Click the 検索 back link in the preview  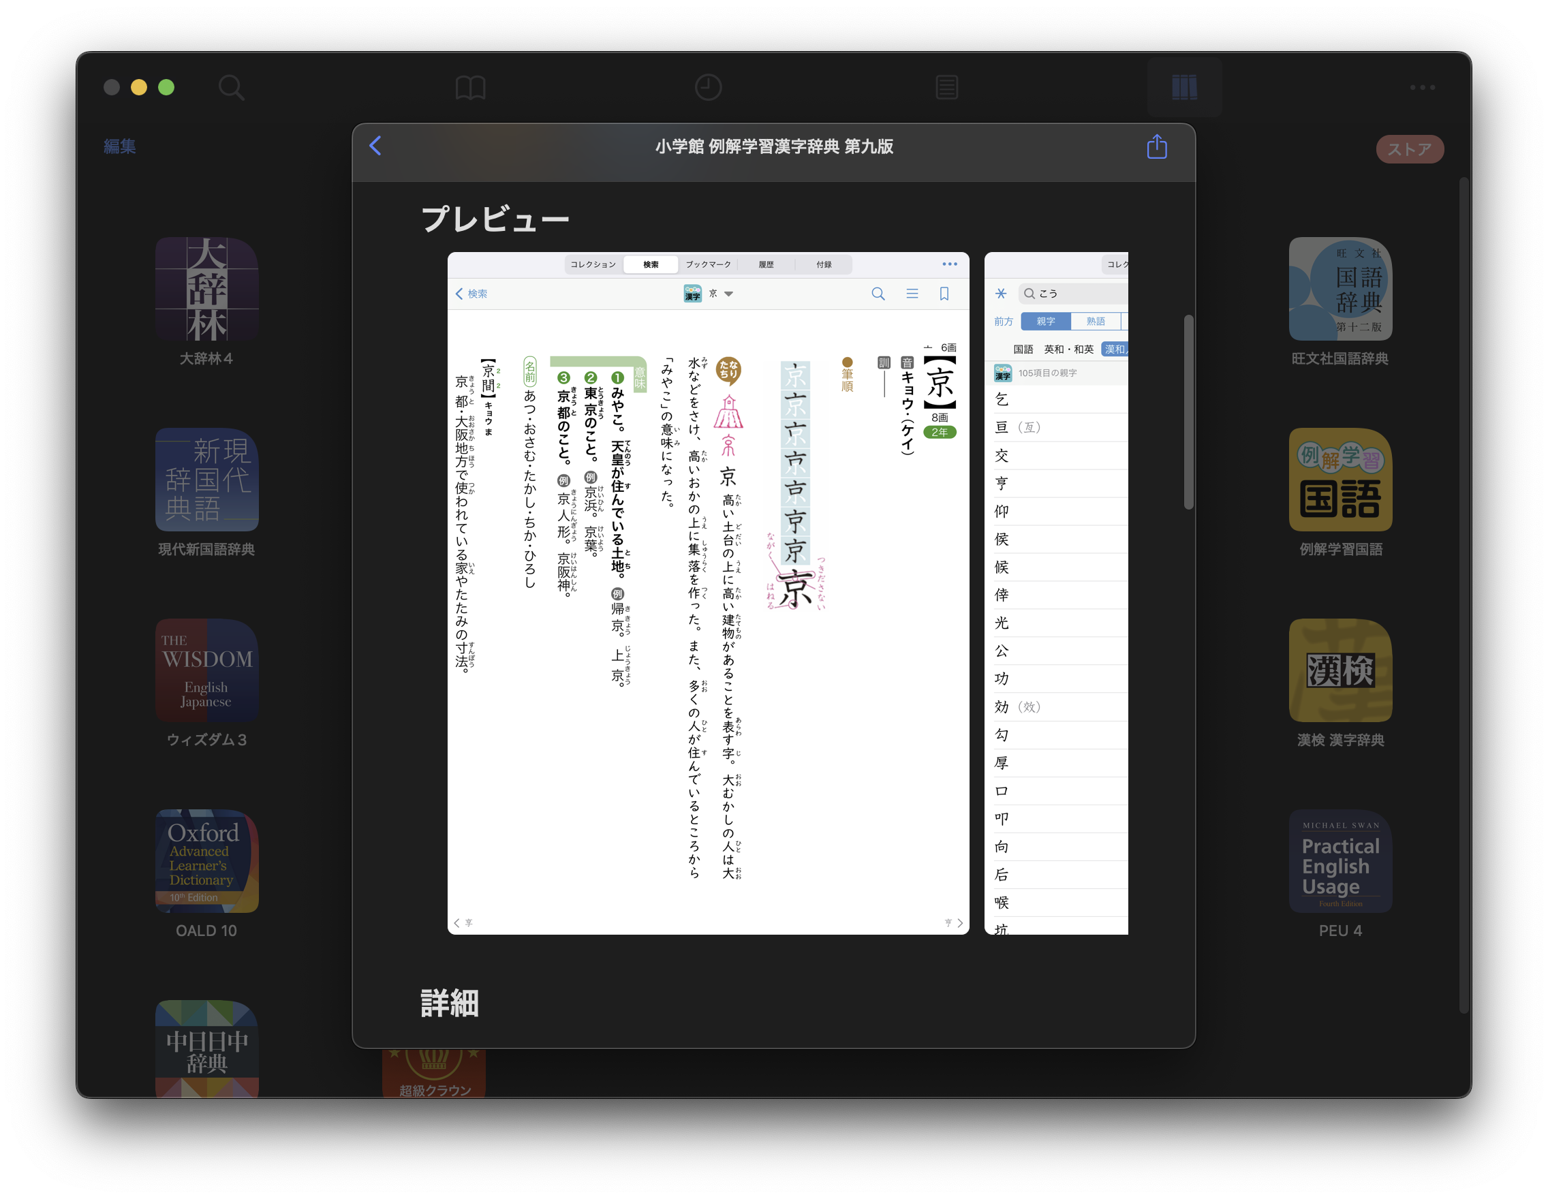point(471,294)
